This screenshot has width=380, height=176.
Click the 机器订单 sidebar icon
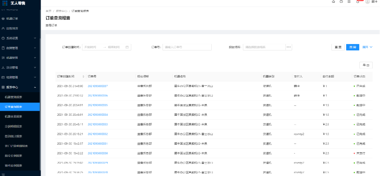pyautogui.click(x=3, y=19)
